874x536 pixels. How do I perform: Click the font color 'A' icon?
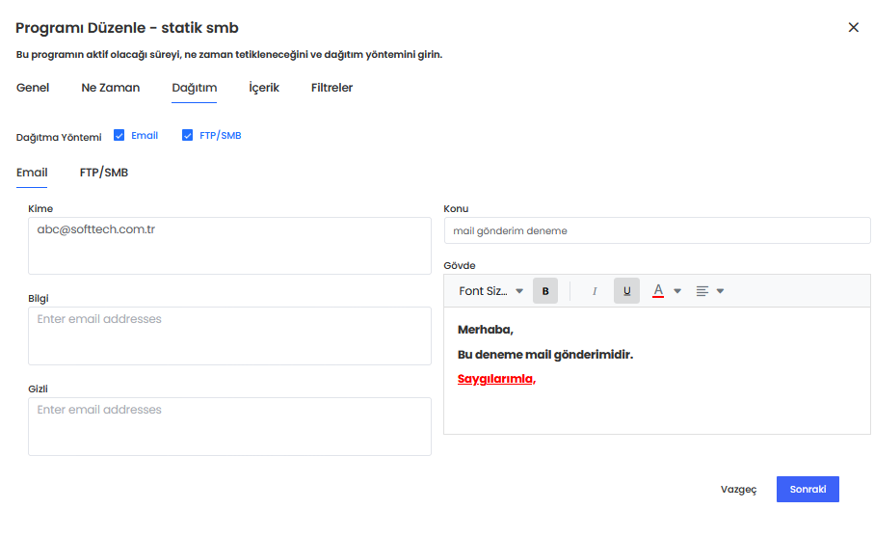coord(658,291)
